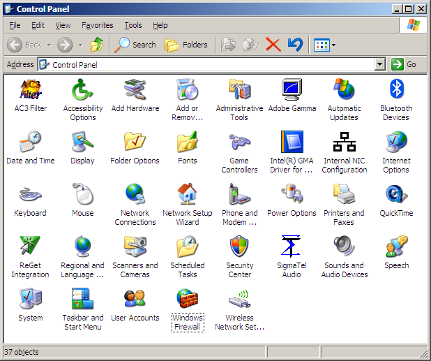This screenshot has height=361, width=431.
Task: Open Printers and Faxes icon
Action: pyautogui.click(x=344, y=194)
